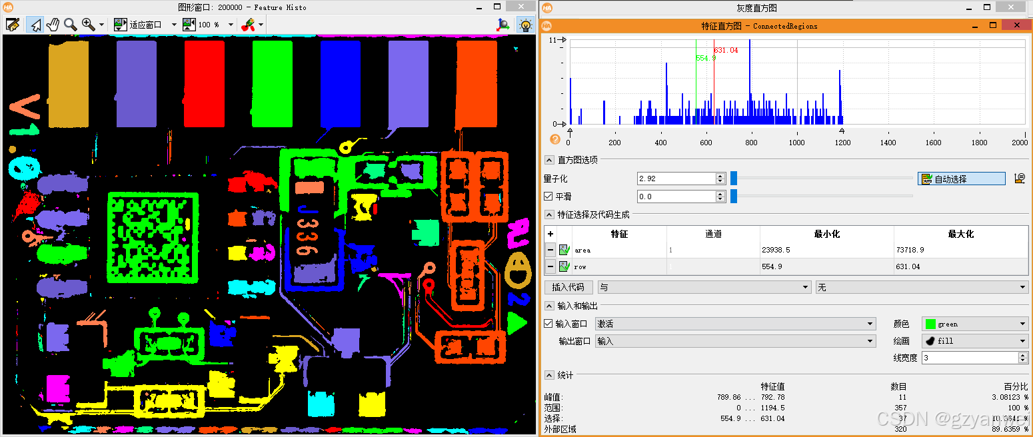Image resolution: width=1033 pixels, height=437 pixels.
Task: Open the 颜色 green color dropdown
Action: pyautogui.click(x=975, y=324)
